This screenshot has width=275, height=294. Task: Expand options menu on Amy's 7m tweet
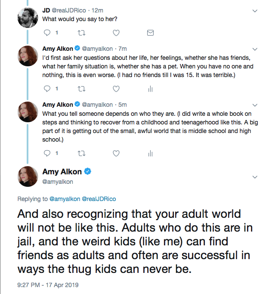coord(255,49)
